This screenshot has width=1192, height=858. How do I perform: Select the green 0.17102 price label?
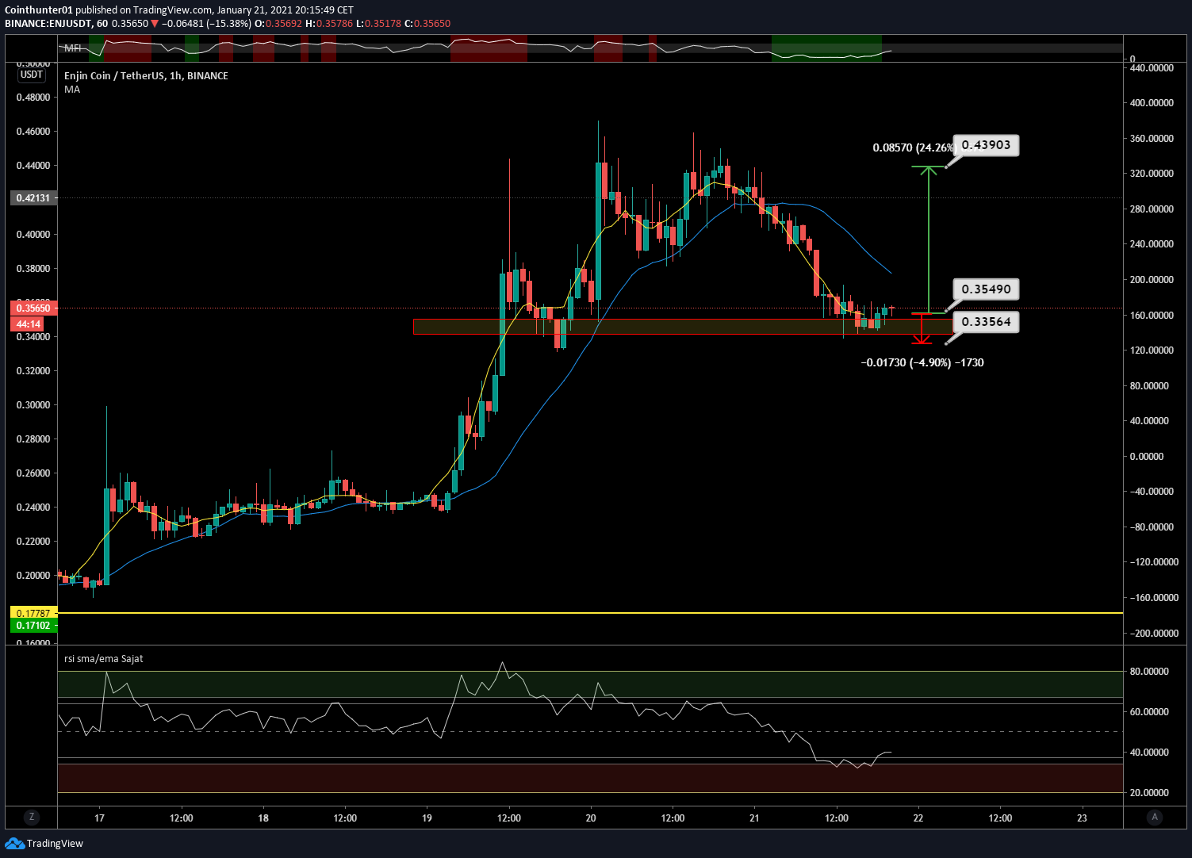(33, 626)
